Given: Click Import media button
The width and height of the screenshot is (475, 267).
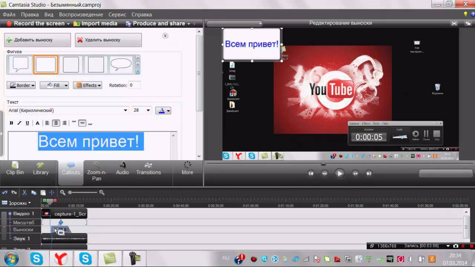Looking at the screenshot, I should pos(95,23).
